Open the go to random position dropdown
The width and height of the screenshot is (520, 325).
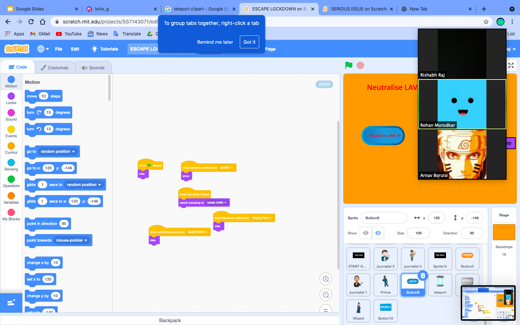pos(58,151)
